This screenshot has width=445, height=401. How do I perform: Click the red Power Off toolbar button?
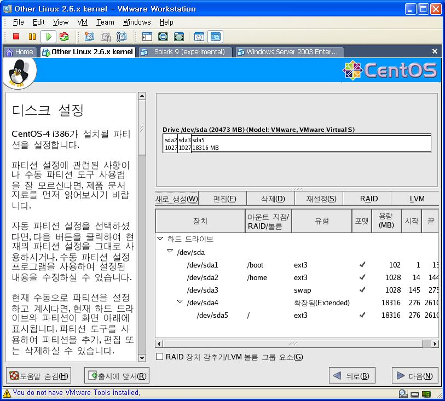pos(16,37)
